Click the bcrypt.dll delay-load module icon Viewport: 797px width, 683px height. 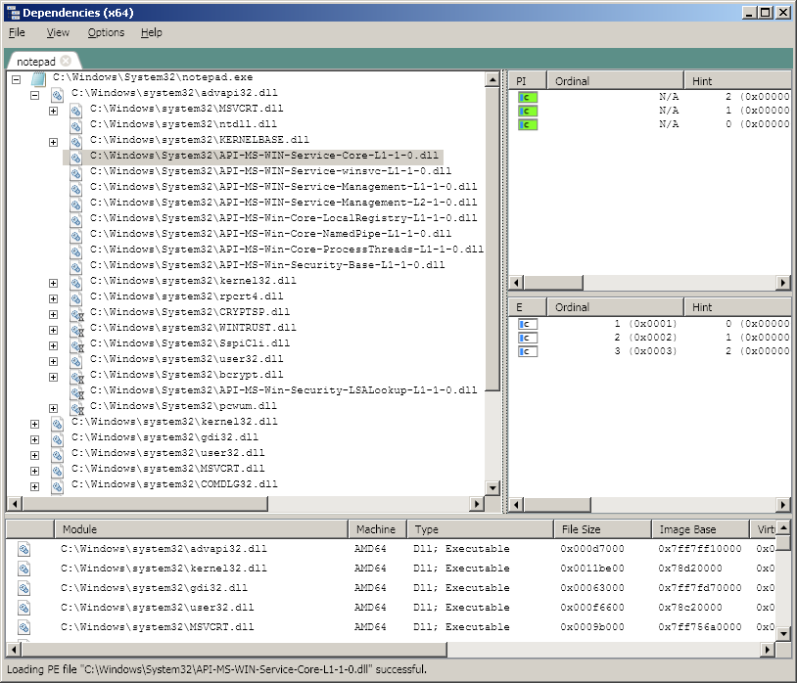(76, 377)
